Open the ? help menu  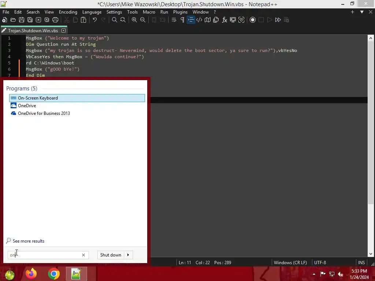tap(215, 12)
